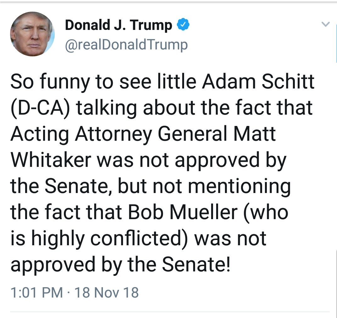Open the tweet options chevron menu

coord(326,24)
